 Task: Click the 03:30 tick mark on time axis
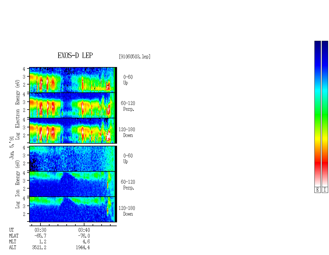point(40,224)
